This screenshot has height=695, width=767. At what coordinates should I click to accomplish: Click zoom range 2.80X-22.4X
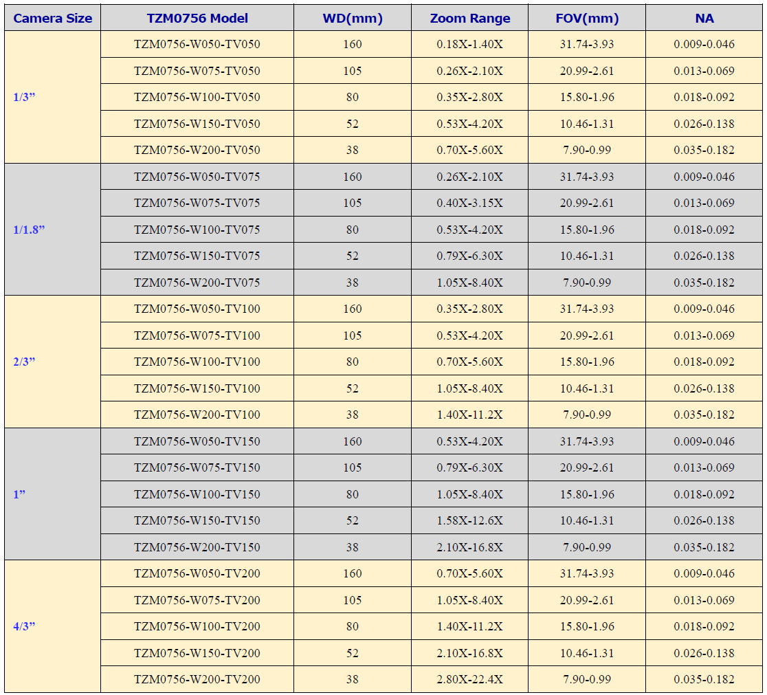469,679
